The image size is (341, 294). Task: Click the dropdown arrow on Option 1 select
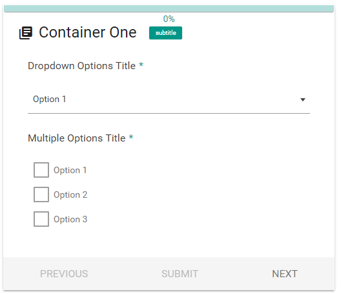(x=303, y=100)
